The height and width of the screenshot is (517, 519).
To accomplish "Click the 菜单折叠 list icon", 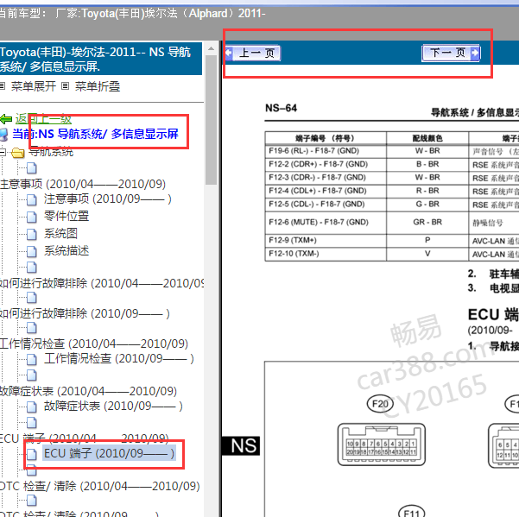I will tap(66, 86).
